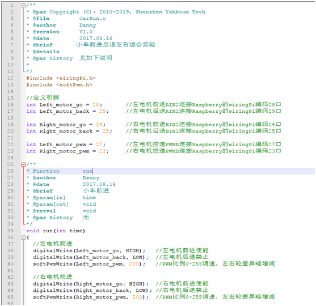This screenshot has width=316, height=306.
Task: Click the '@details' tag on line 8
Action: pyautogui.click(x=46, y=52)
